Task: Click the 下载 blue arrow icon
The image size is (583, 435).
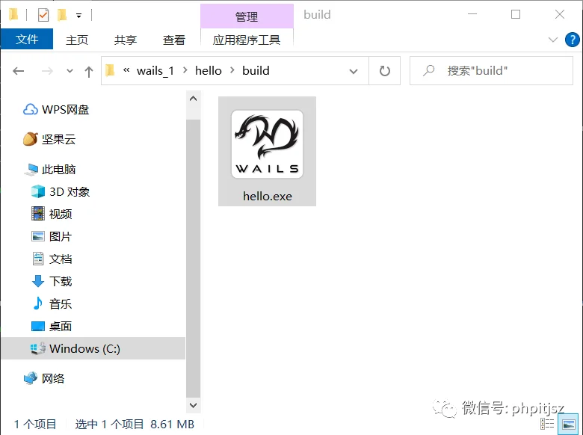Action: point(38,281)
